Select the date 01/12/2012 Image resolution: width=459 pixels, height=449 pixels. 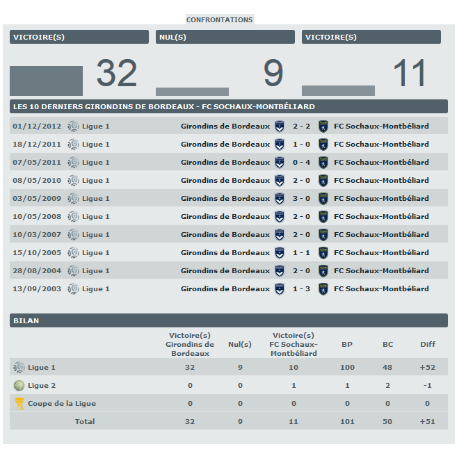pyautogui.click(x=37, y=126)
